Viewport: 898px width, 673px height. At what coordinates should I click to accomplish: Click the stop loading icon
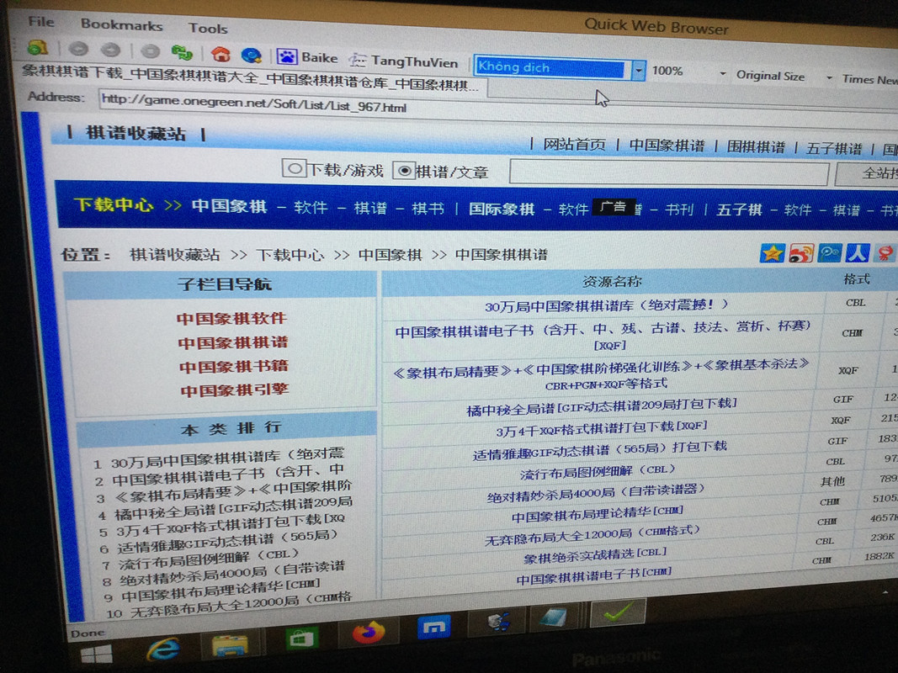point(150,51)
